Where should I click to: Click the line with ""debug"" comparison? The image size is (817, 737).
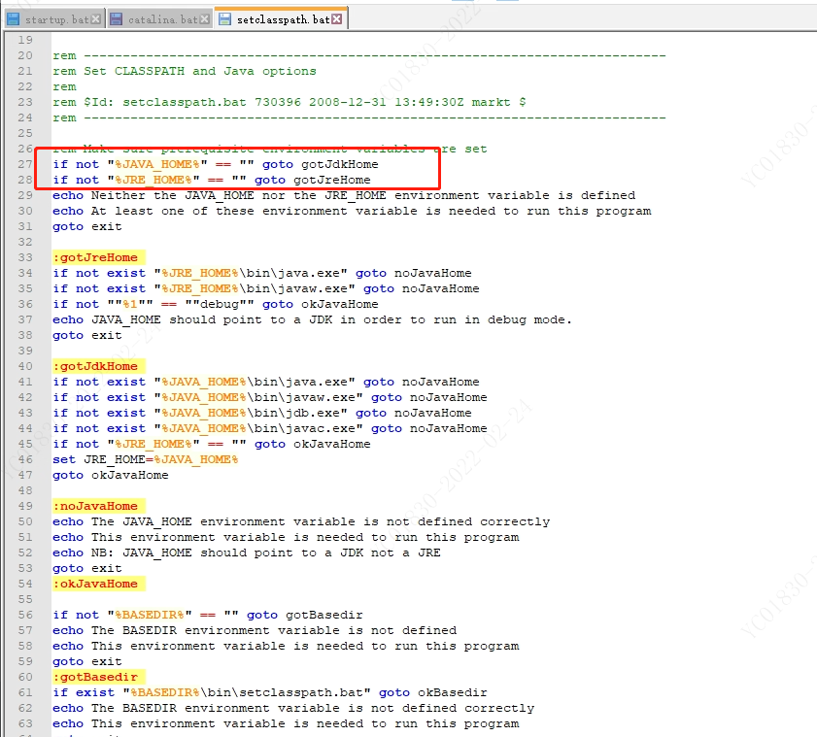coord(216,305)
